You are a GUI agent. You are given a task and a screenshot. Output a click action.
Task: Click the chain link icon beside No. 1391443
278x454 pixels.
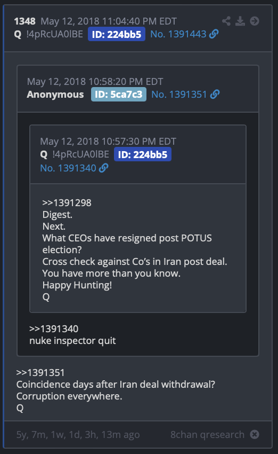(214, 34)
